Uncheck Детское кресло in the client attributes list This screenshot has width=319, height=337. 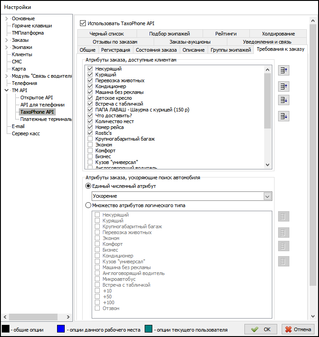click(90, 98)
